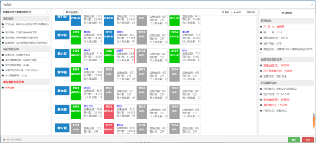Select gray room tile 2002
Viewport: 316px width, 143px height.
pyautogui.click(x=109, y=74)
